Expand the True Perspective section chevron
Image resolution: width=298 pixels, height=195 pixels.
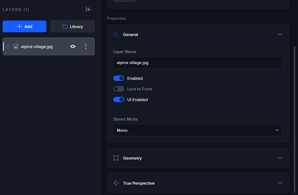tap(280, 183)
